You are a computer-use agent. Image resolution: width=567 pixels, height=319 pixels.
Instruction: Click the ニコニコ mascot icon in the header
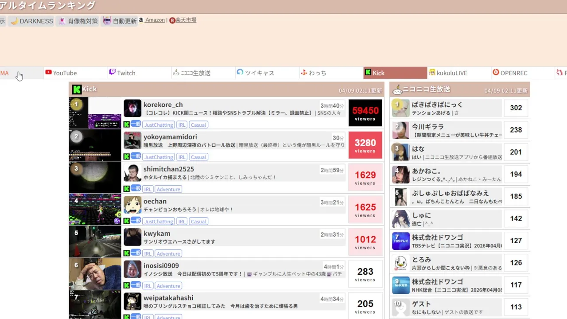[397, 90]
